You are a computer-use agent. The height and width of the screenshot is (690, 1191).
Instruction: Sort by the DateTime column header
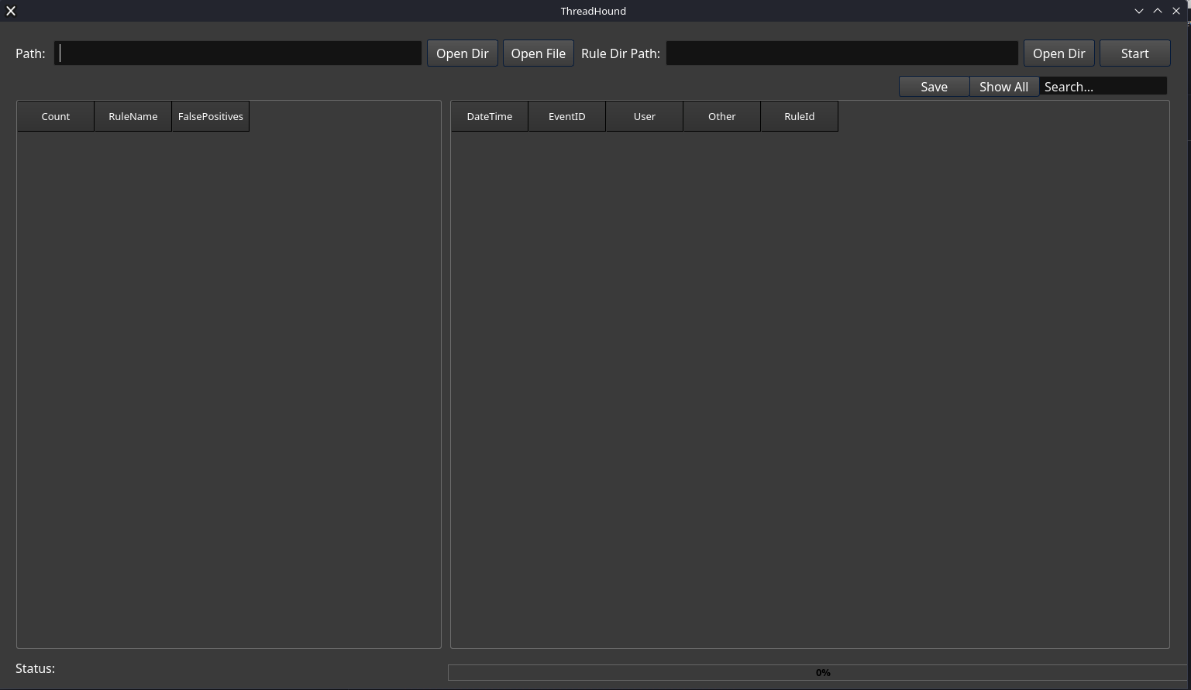490,116
